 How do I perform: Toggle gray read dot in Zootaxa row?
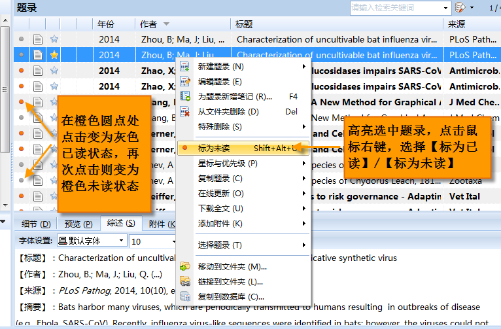pyautogui.click(x=22, y=180)
